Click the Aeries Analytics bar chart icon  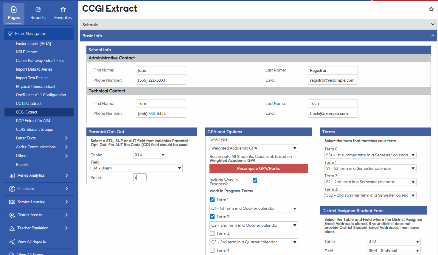point(12,175)
